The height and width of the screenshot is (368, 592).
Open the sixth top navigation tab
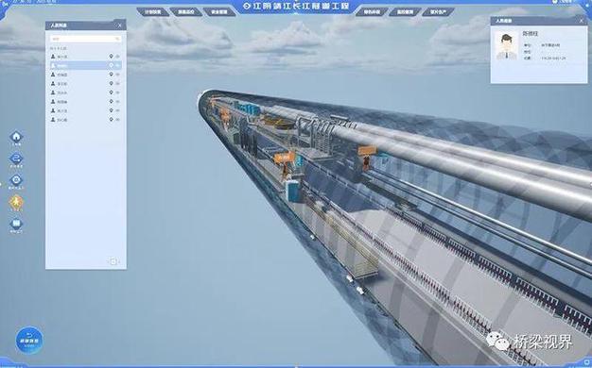click(439, 12)
